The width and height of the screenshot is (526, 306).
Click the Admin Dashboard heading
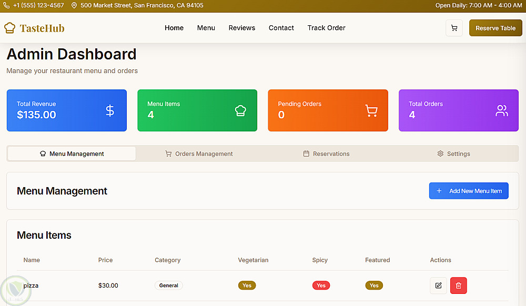click(72, 54)
